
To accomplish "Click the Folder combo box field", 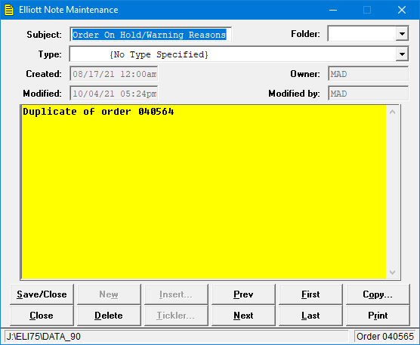I will click(x=368, y=34).
